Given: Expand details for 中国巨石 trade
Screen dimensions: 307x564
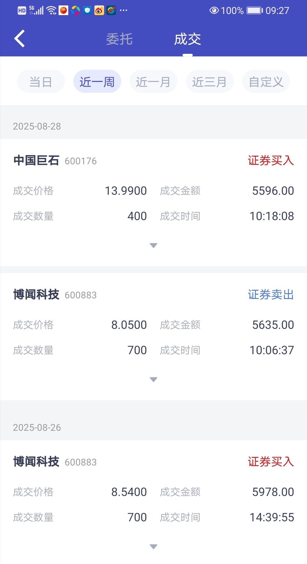Looking at the screenshot, I should tap(153, 245).
